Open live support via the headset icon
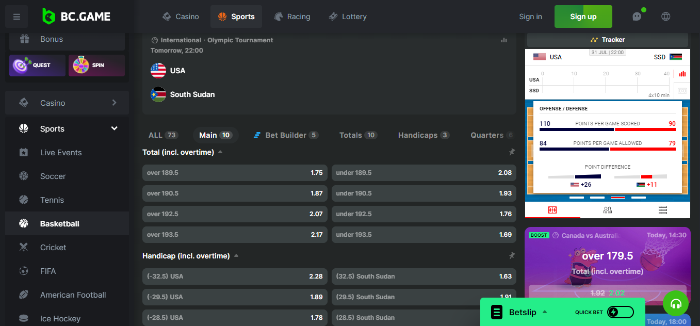This screenshot has width=700, height=326. (676, 303)
